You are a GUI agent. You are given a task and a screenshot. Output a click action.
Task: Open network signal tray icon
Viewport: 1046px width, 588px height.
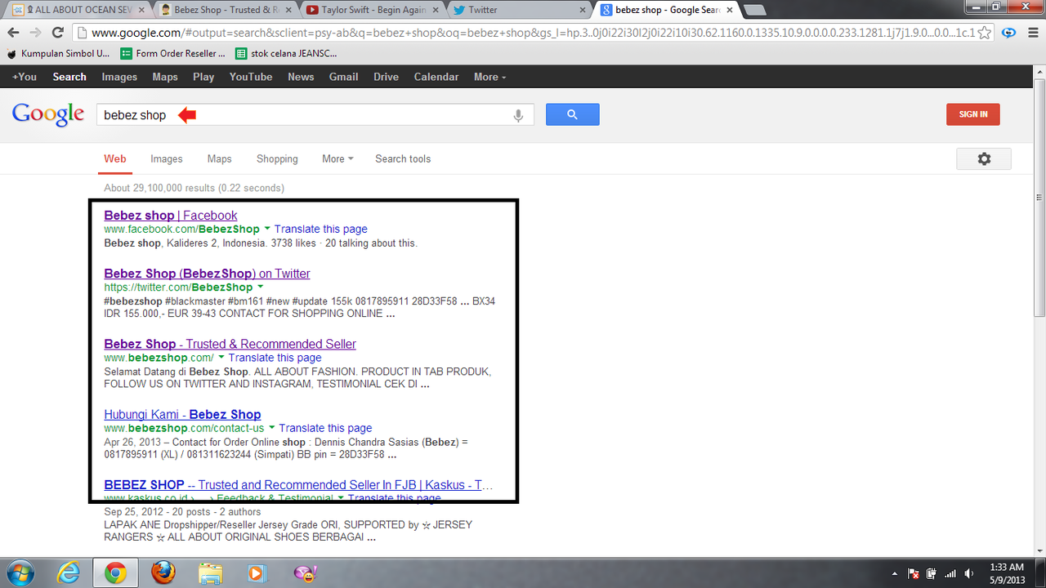click(x=950, y=573)
